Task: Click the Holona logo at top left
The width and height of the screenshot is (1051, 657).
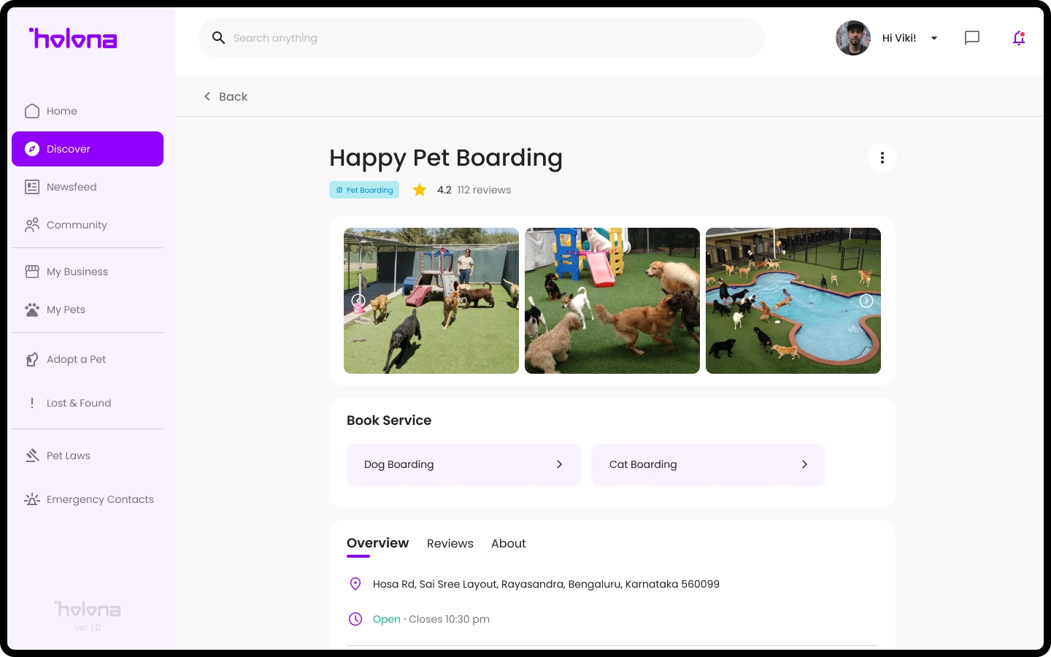Action: 73,38
